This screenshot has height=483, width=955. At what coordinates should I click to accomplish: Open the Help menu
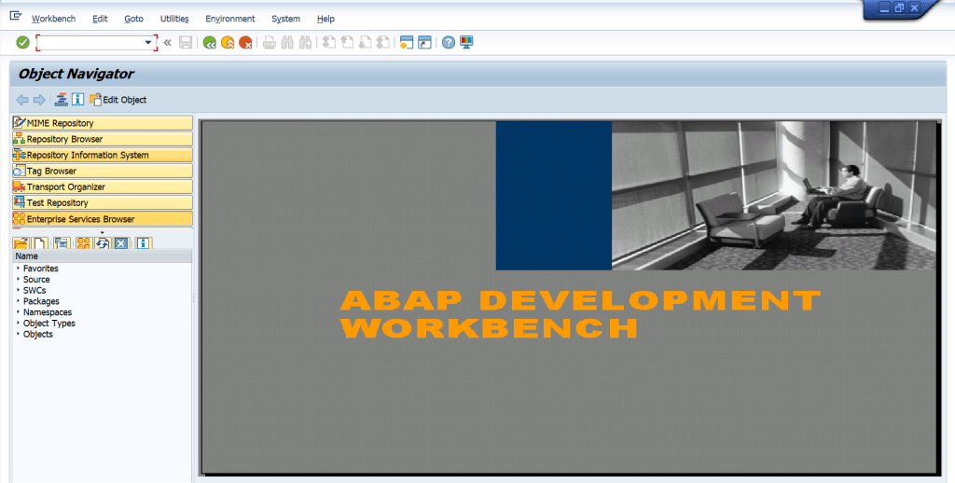[325, 19]
